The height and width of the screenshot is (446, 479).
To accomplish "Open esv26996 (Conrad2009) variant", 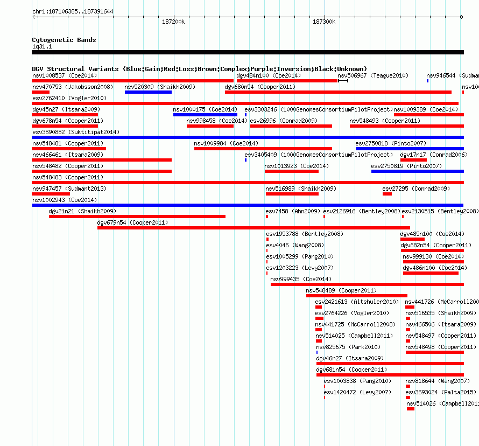I will tap(291, 126).
